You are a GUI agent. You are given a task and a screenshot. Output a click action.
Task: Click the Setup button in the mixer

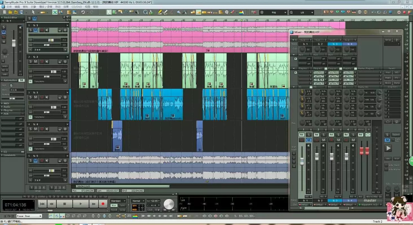388,40
